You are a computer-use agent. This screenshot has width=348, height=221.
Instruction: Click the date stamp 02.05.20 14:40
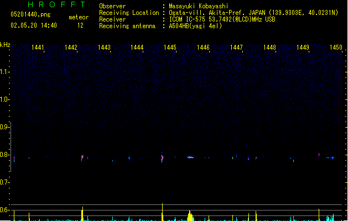pyautogui.click(x=34, y=25)
